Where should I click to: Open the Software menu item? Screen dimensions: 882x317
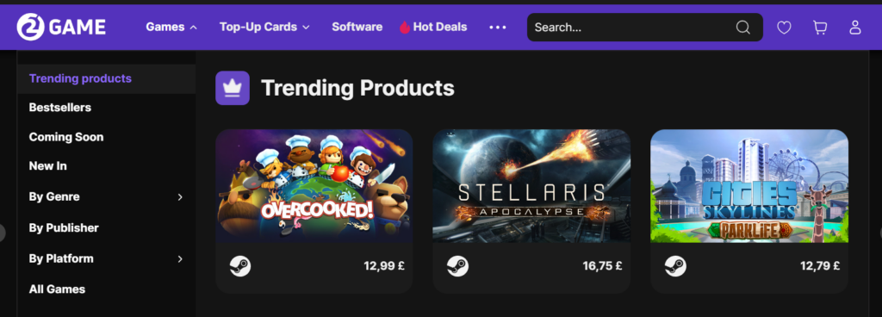(x=357, y=27)
